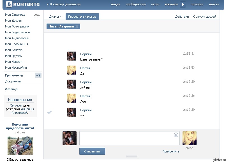Click the checkmark beside last message
The height and width of the screenshot is (162, 226).
(50, 112)
